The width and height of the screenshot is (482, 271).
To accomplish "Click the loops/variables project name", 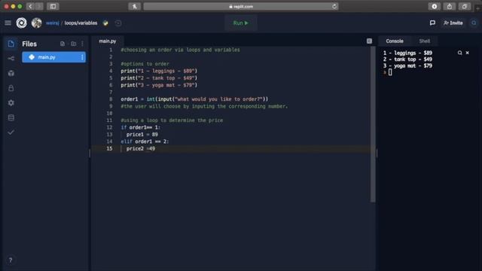I will coord(81,23).
